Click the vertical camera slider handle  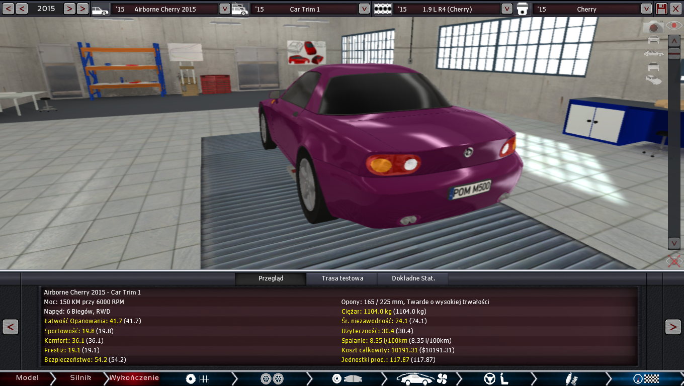[x=674, y=54]
